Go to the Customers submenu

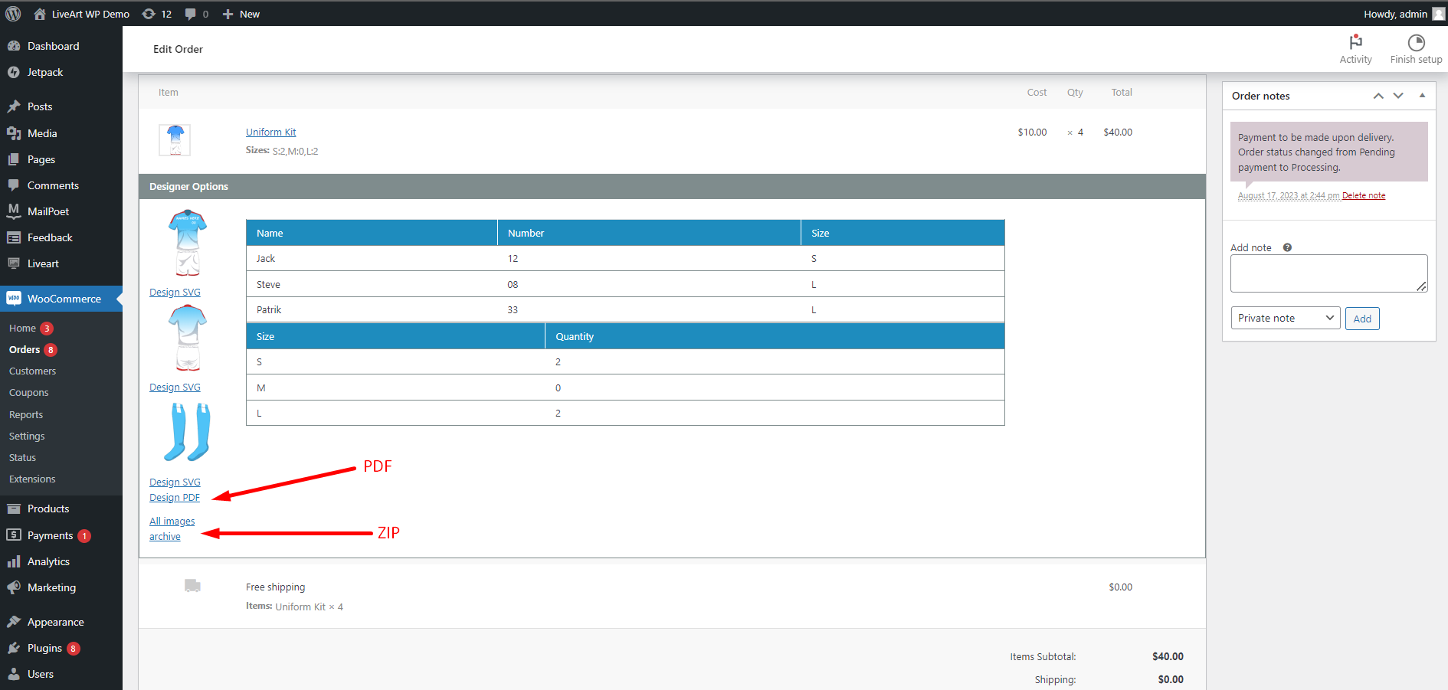tap(32, 371)
